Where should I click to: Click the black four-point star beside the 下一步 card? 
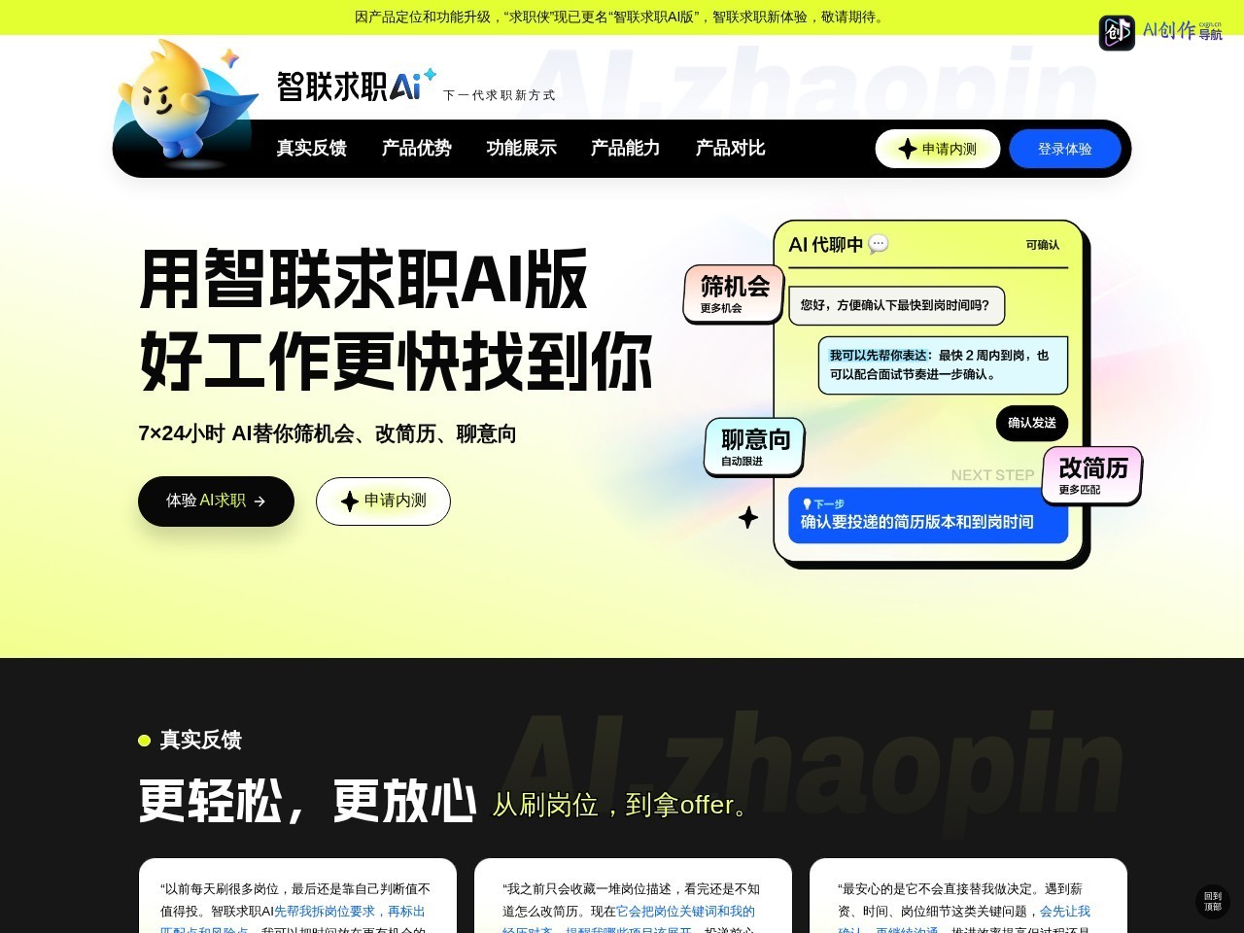tap(748, 517)
